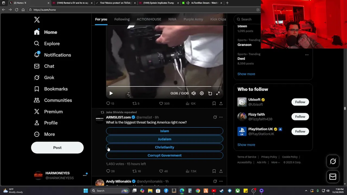Go to Home in the sidebar

point(46,32)
